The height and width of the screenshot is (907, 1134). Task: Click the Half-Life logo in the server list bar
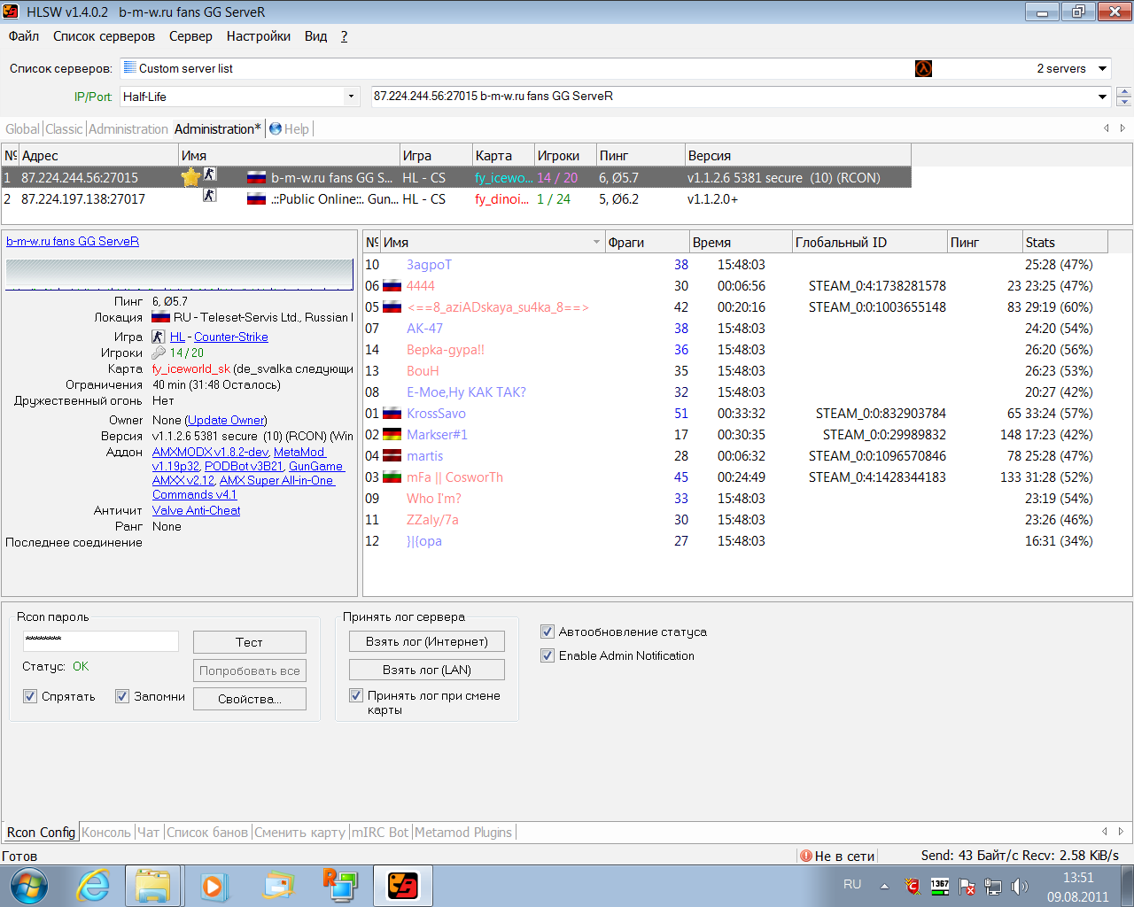[923, 68]
